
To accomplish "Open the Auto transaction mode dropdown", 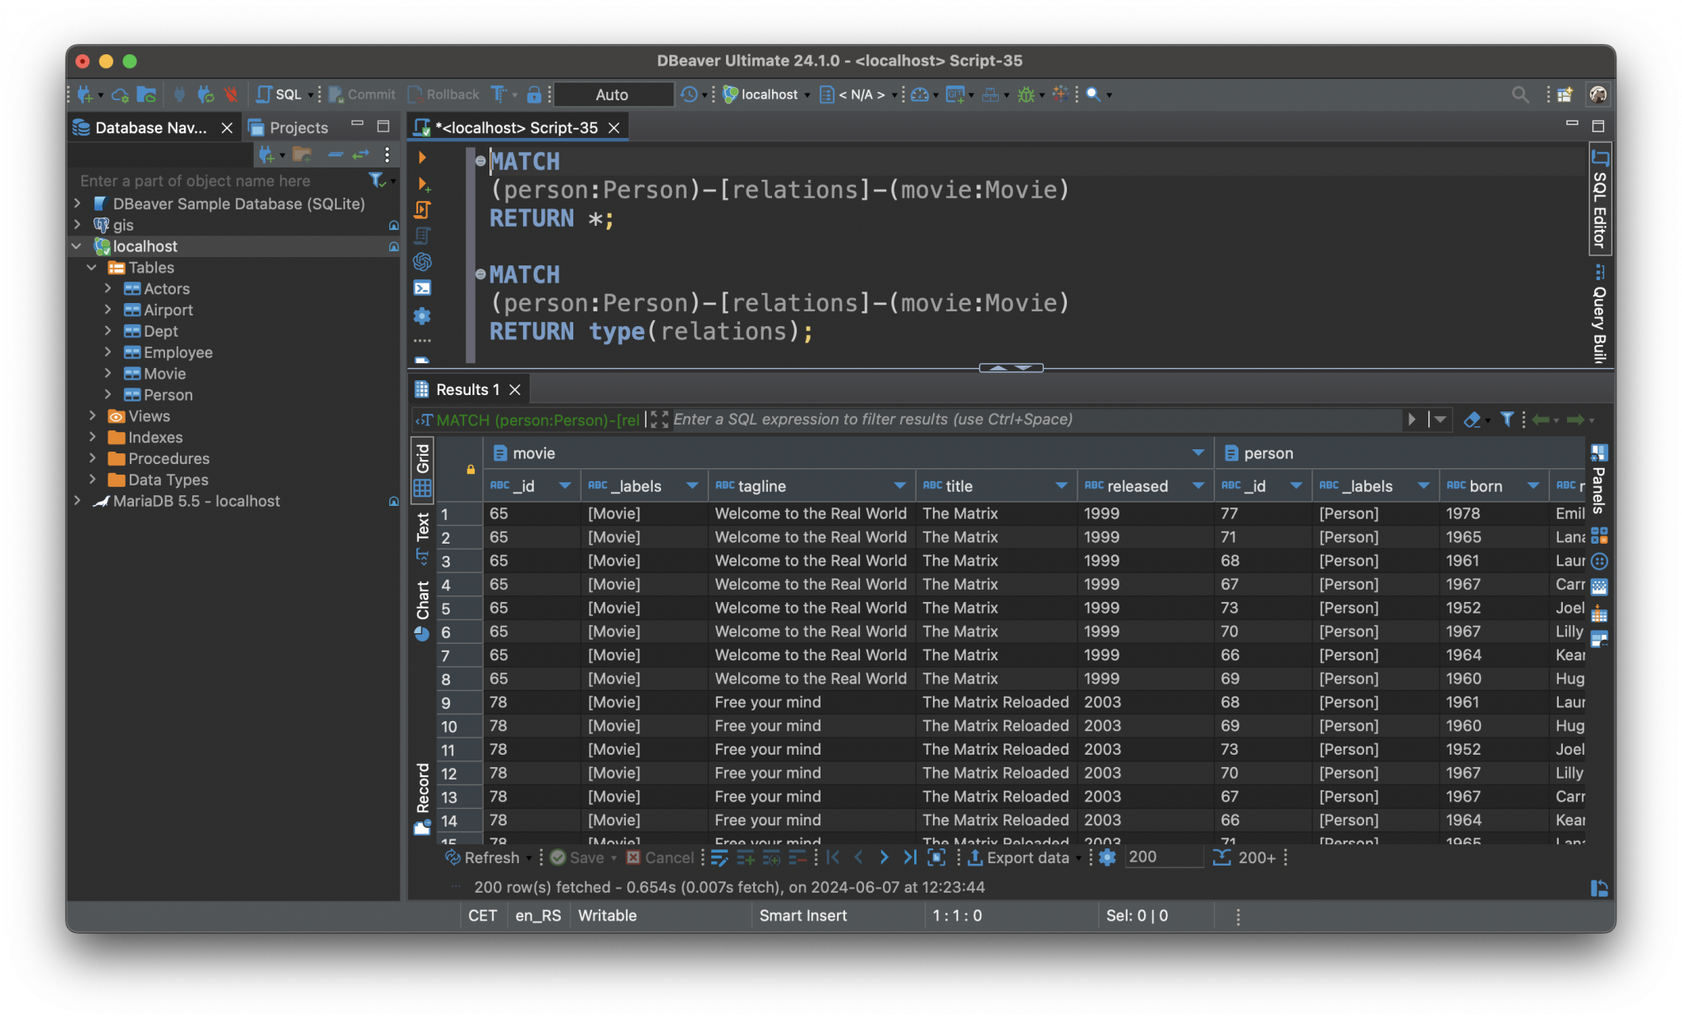I will 613,94.
